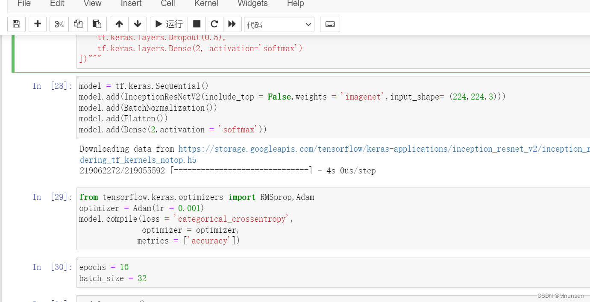This screenshot has height=302, width=590.
Task: Move the selected cell down with the down arrow
Action: (x=138, y=24)
